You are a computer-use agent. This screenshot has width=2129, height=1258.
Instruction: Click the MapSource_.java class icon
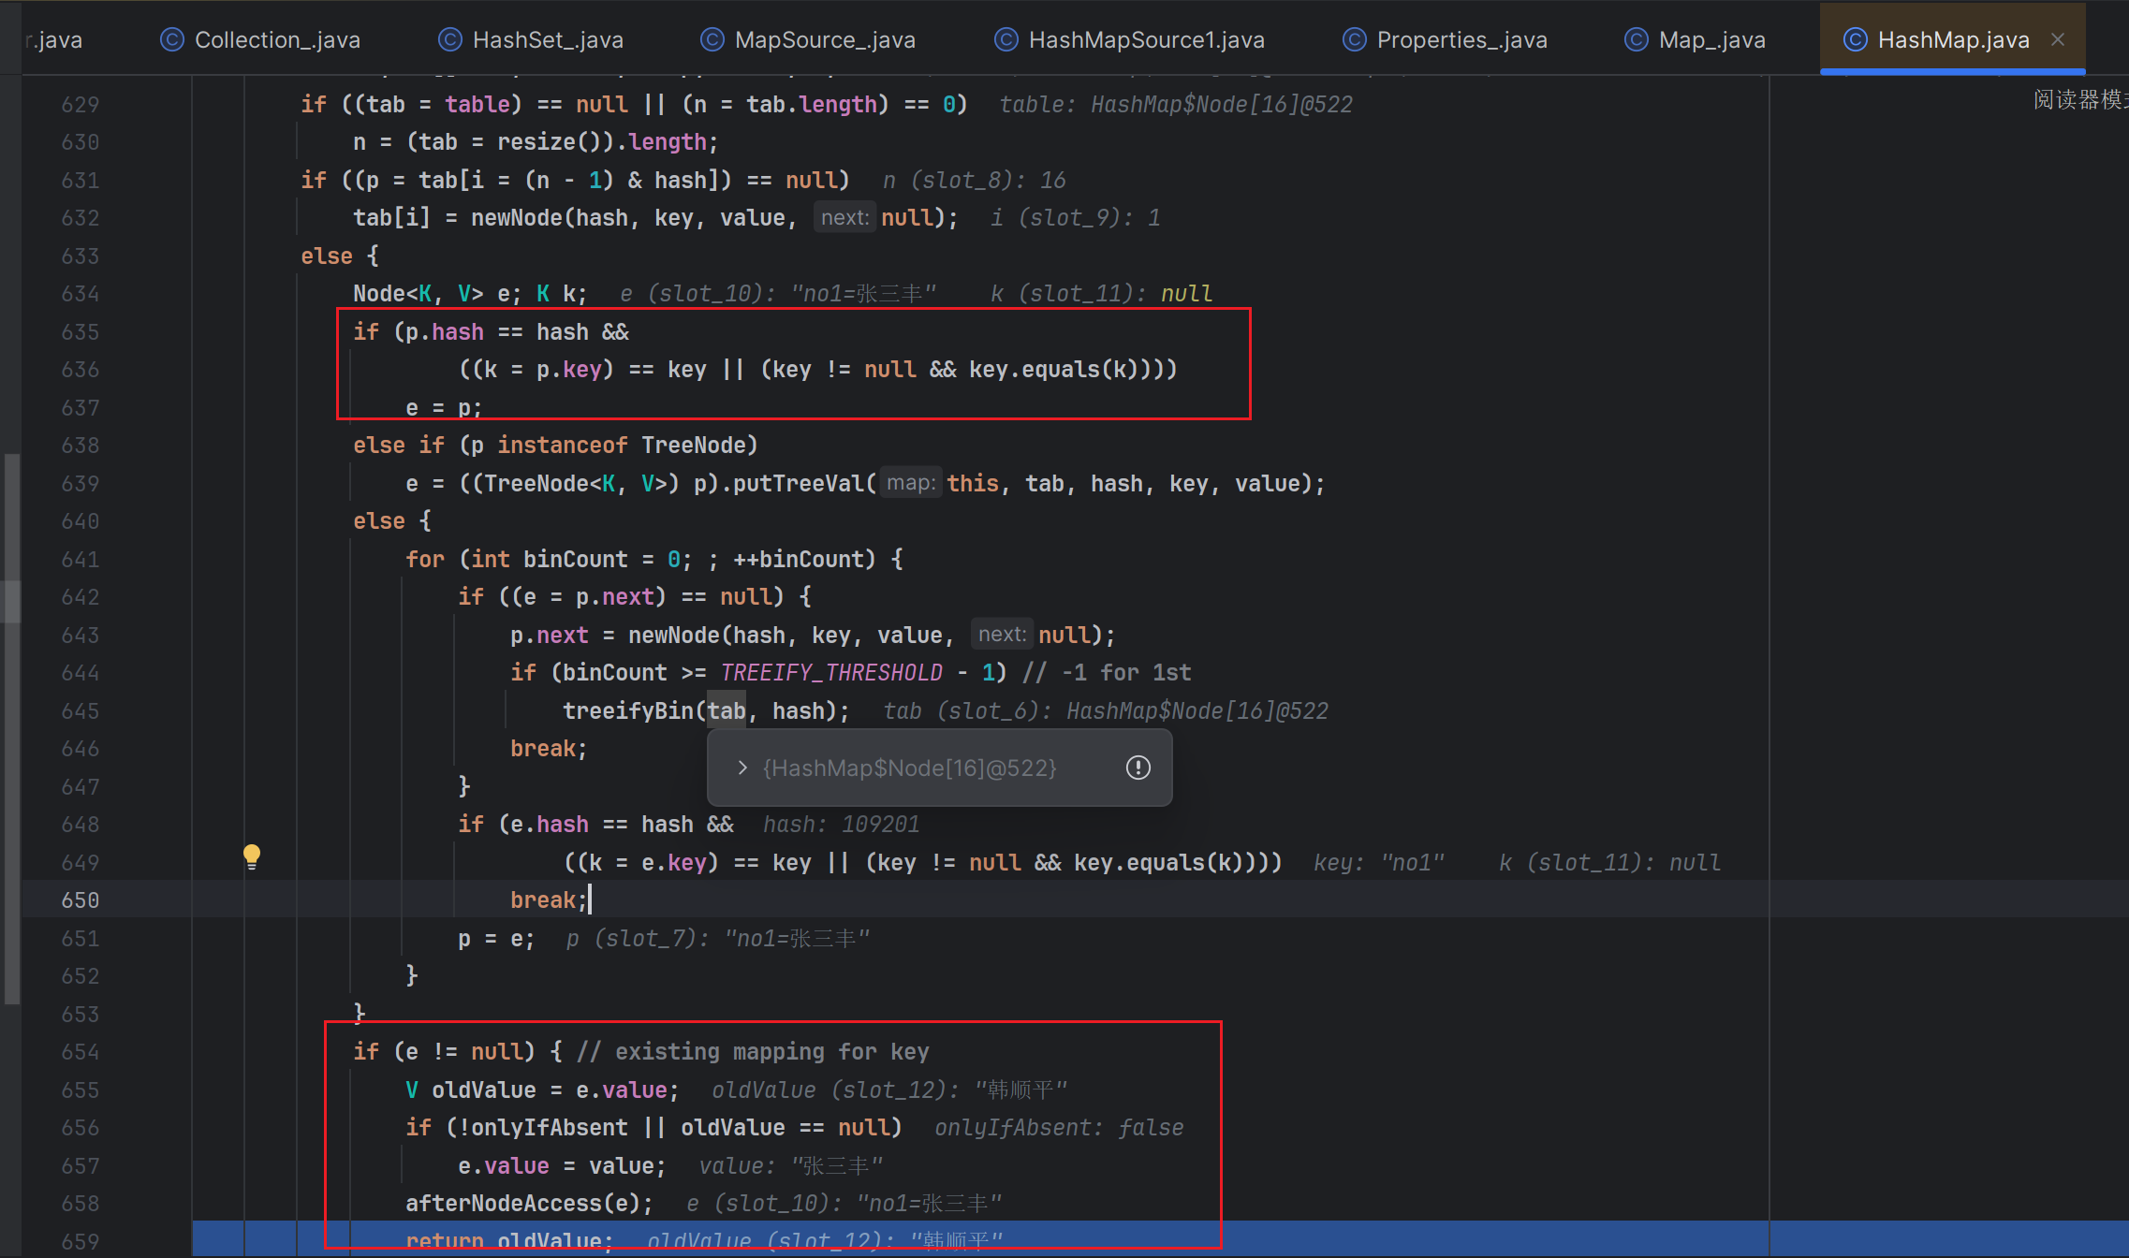point(712,40)
